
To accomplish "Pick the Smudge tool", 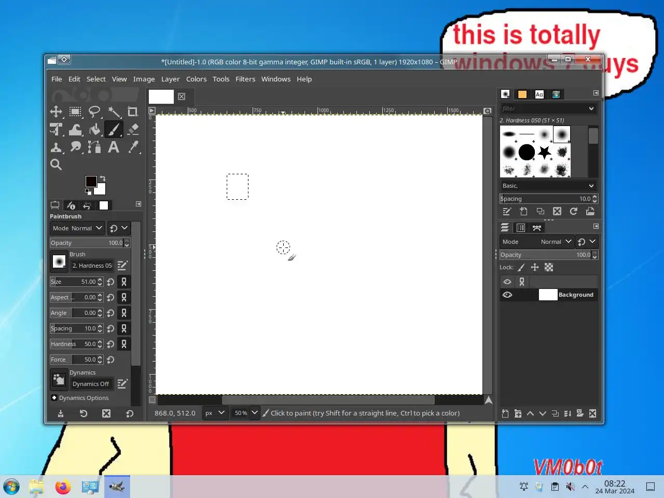I will tap(75, 147).
